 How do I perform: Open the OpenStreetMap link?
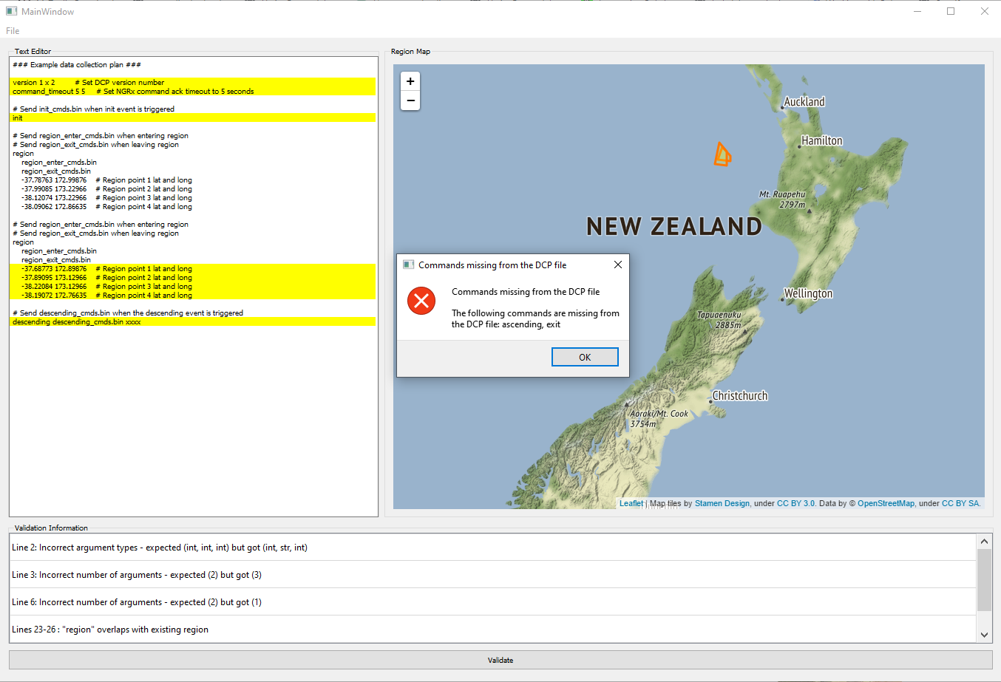(x=886, y=503)
